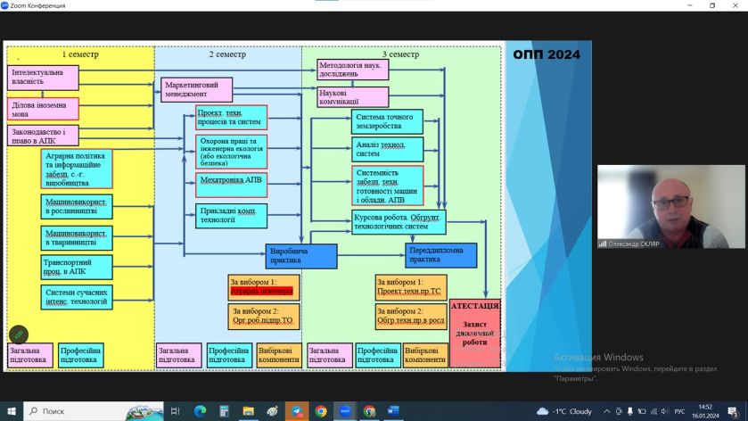Open the second Chrome profile taskbar icon
This screenshot has width=748, height=421.
(369, 411)
